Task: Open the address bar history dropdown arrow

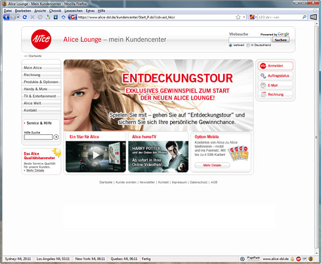Action: 244,17
